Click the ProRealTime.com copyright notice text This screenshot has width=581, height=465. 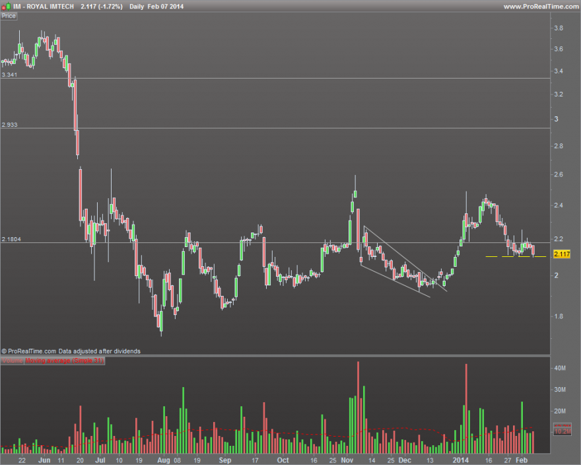click(x=71, y=351)
